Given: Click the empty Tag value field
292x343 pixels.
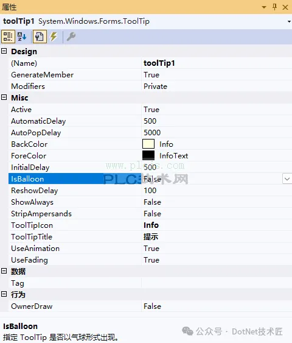Looking at the screenshot, I should click(217, 283).
